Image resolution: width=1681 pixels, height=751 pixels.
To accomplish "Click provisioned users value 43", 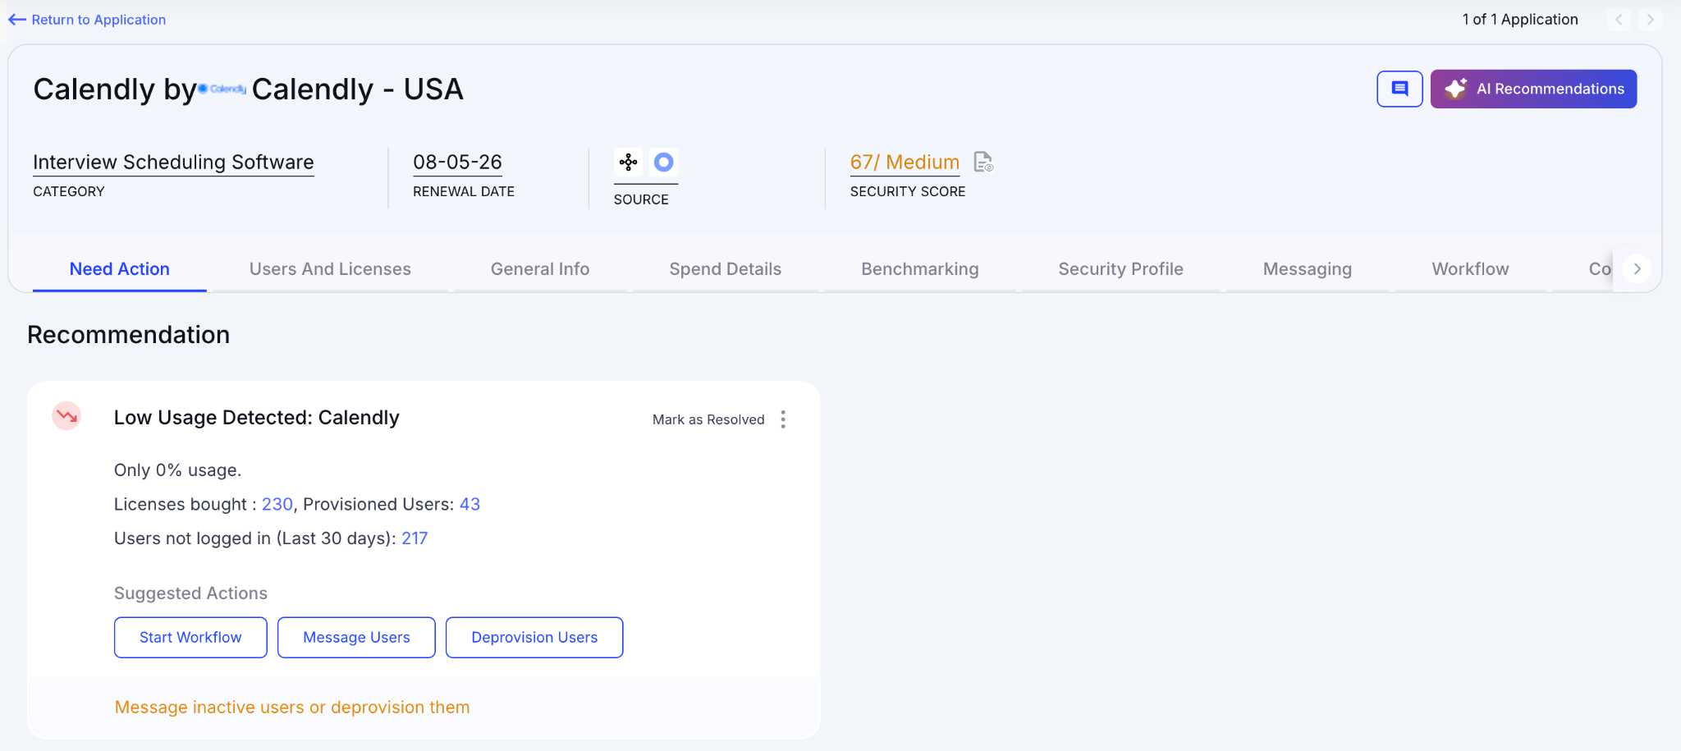I will [469, 504].
